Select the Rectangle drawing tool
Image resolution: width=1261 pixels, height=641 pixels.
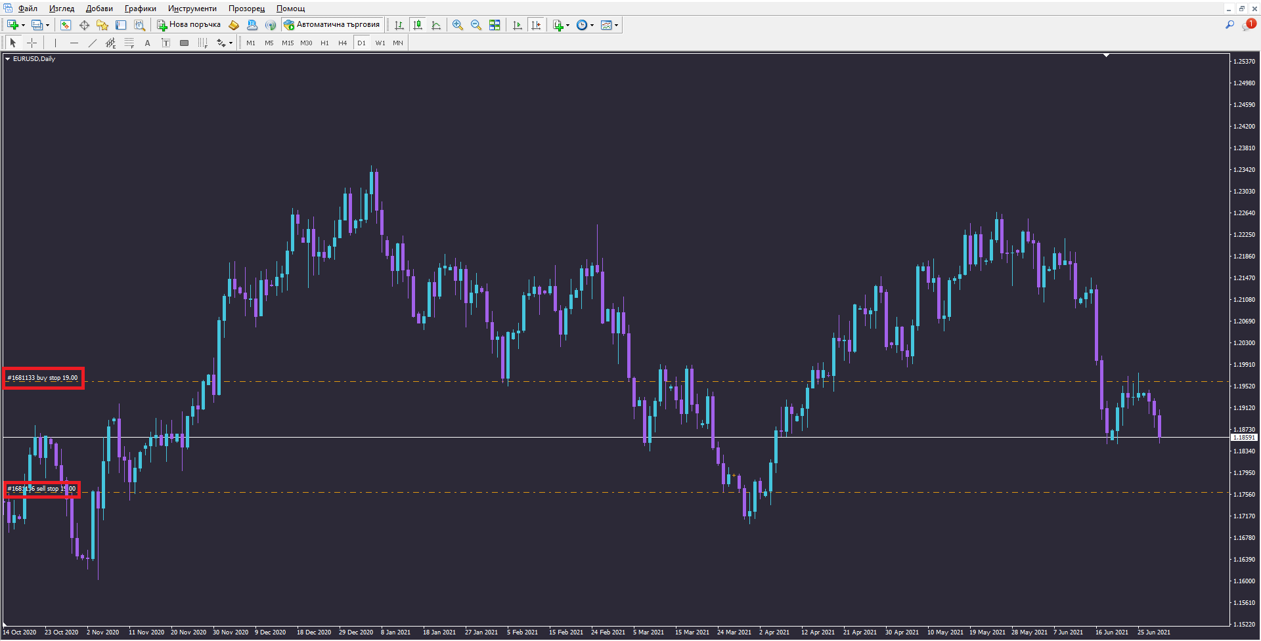click(184, 43)
